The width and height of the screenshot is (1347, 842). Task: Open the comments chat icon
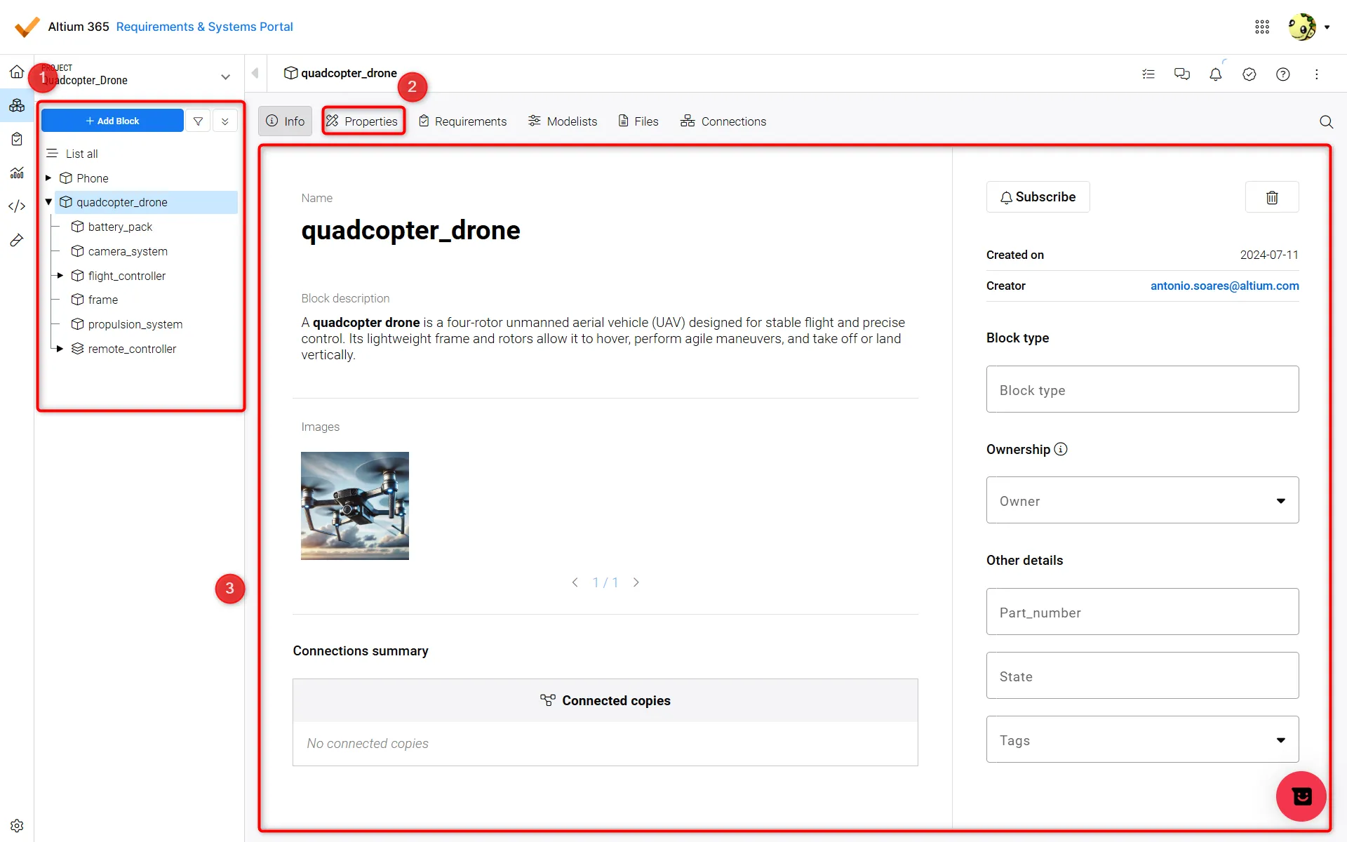tap(1181, 74)
